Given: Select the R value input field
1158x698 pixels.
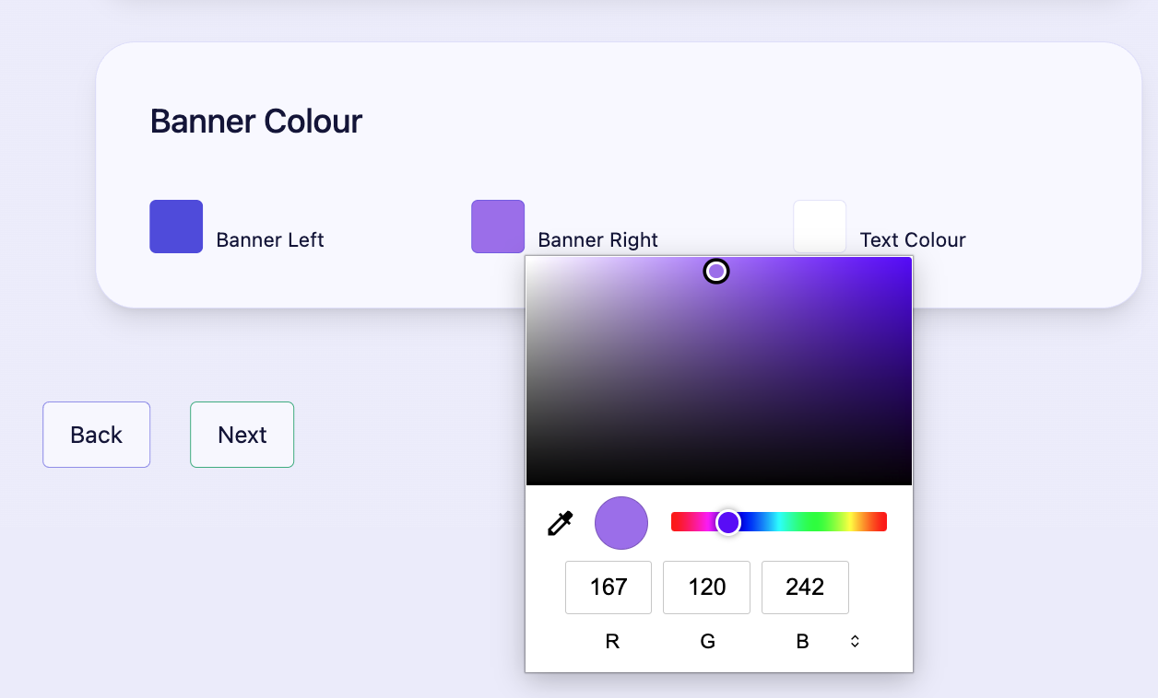Looking at the screenshot, I should pyautogui.click(x=608, y=587).
